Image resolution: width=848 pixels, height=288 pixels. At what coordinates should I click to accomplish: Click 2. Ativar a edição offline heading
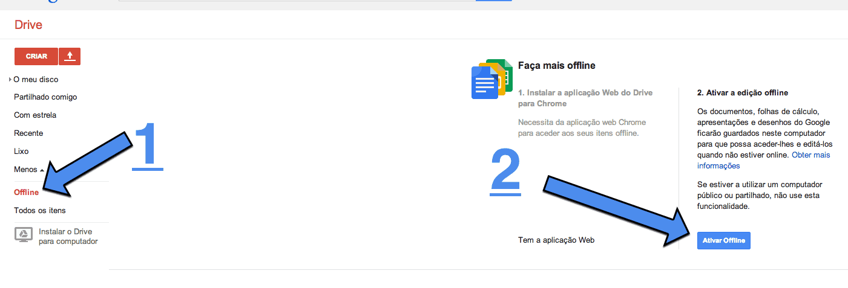(743, 93)
